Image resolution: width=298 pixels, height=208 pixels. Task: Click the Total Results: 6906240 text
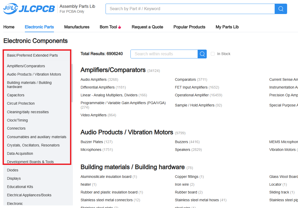[102, 54]
